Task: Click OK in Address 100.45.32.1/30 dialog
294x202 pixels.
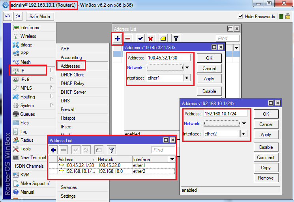Action: click(209, 58)
